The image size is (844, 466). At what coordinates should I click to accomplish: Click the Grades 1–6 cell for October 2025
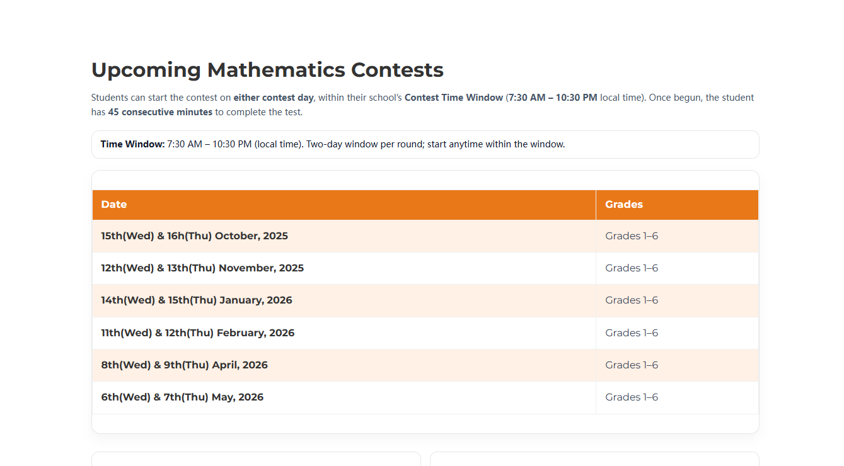pos(632,236)
